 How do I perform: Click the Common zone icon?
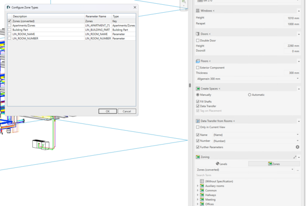pyautogui.click(x=202, y=190)
